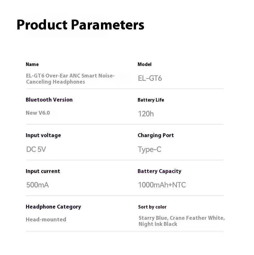The width and height of the screenshot is (254, 255).
Task: Select the color list starting with "Starry Blue"
Action: point(181,221)
